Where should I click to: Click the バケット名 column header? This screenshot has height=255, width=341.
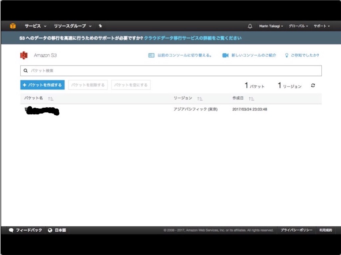(x=34, y=98)
